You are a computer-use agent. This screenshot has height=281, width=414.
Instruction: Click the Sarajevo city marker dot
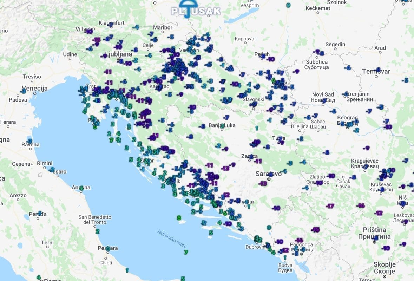(269, 179)
